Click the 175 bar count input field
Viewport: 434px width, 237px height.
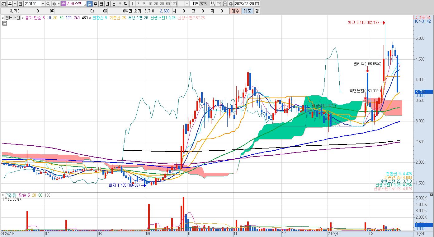tap(194, 4)
